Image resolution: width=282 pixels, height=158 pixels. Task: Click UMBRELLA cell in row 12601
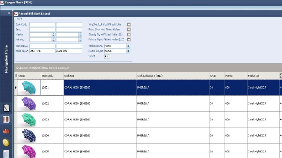[x=173, y=88]
